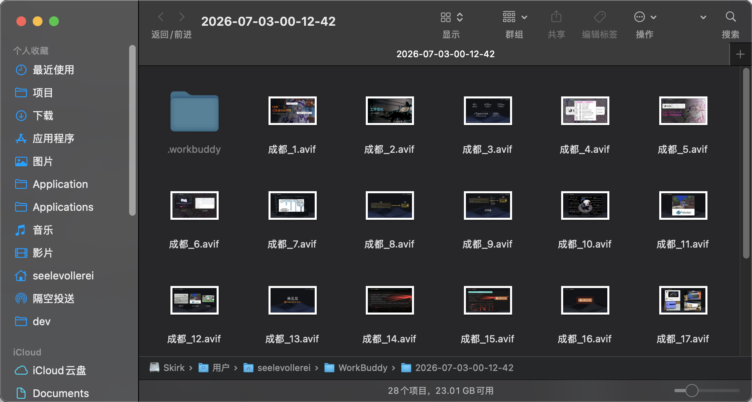Expand the toolbar overflow chevron
The height and width of the screenshot is (402, 752).
coord(703,17)
